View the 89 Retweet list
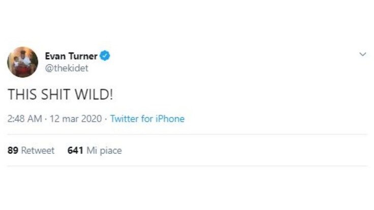The width and height of the screenshot is (374, 210). (31, 151)
